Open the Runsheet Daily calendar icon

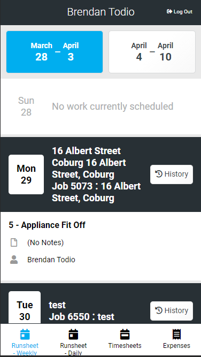point(73,335)
